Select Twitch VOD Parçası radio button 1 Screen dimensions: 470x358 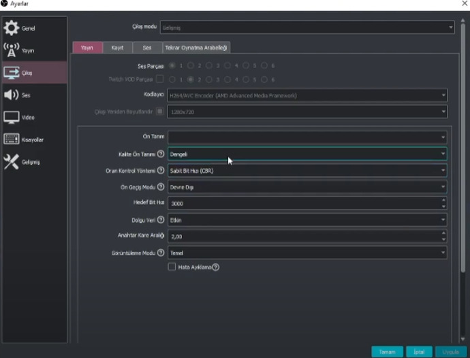pyautogui.click(x=172, y=80)
